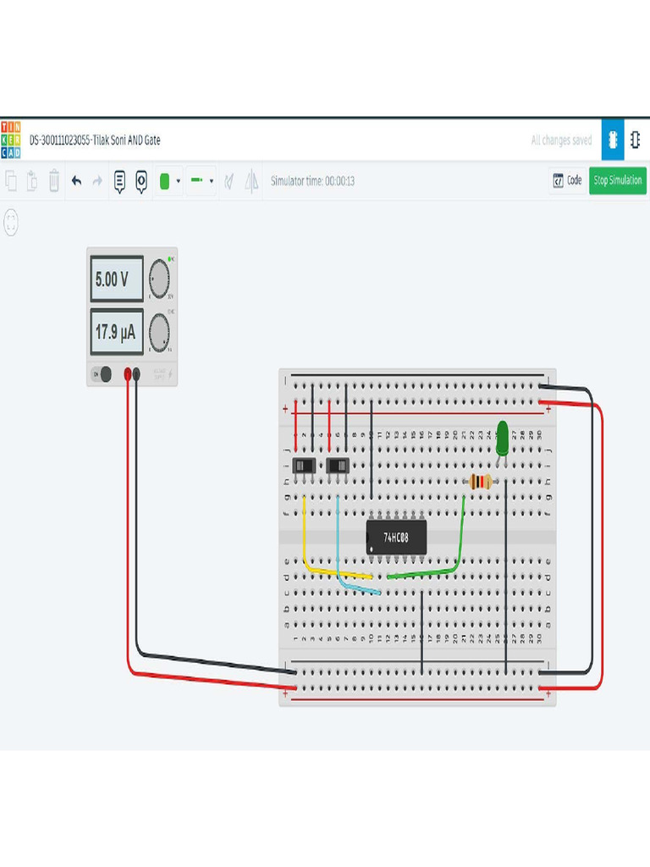Screen dimensions: 650x867
Task: Select the green wire color swatch
Action: point(164,181)
